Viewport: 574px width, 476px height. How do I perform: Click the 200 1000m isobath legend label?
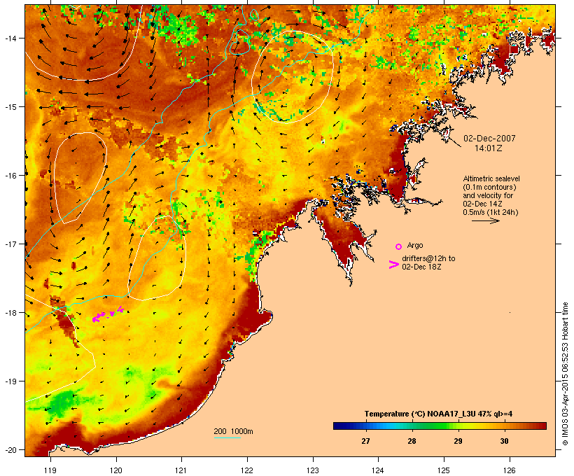(233, 431)
